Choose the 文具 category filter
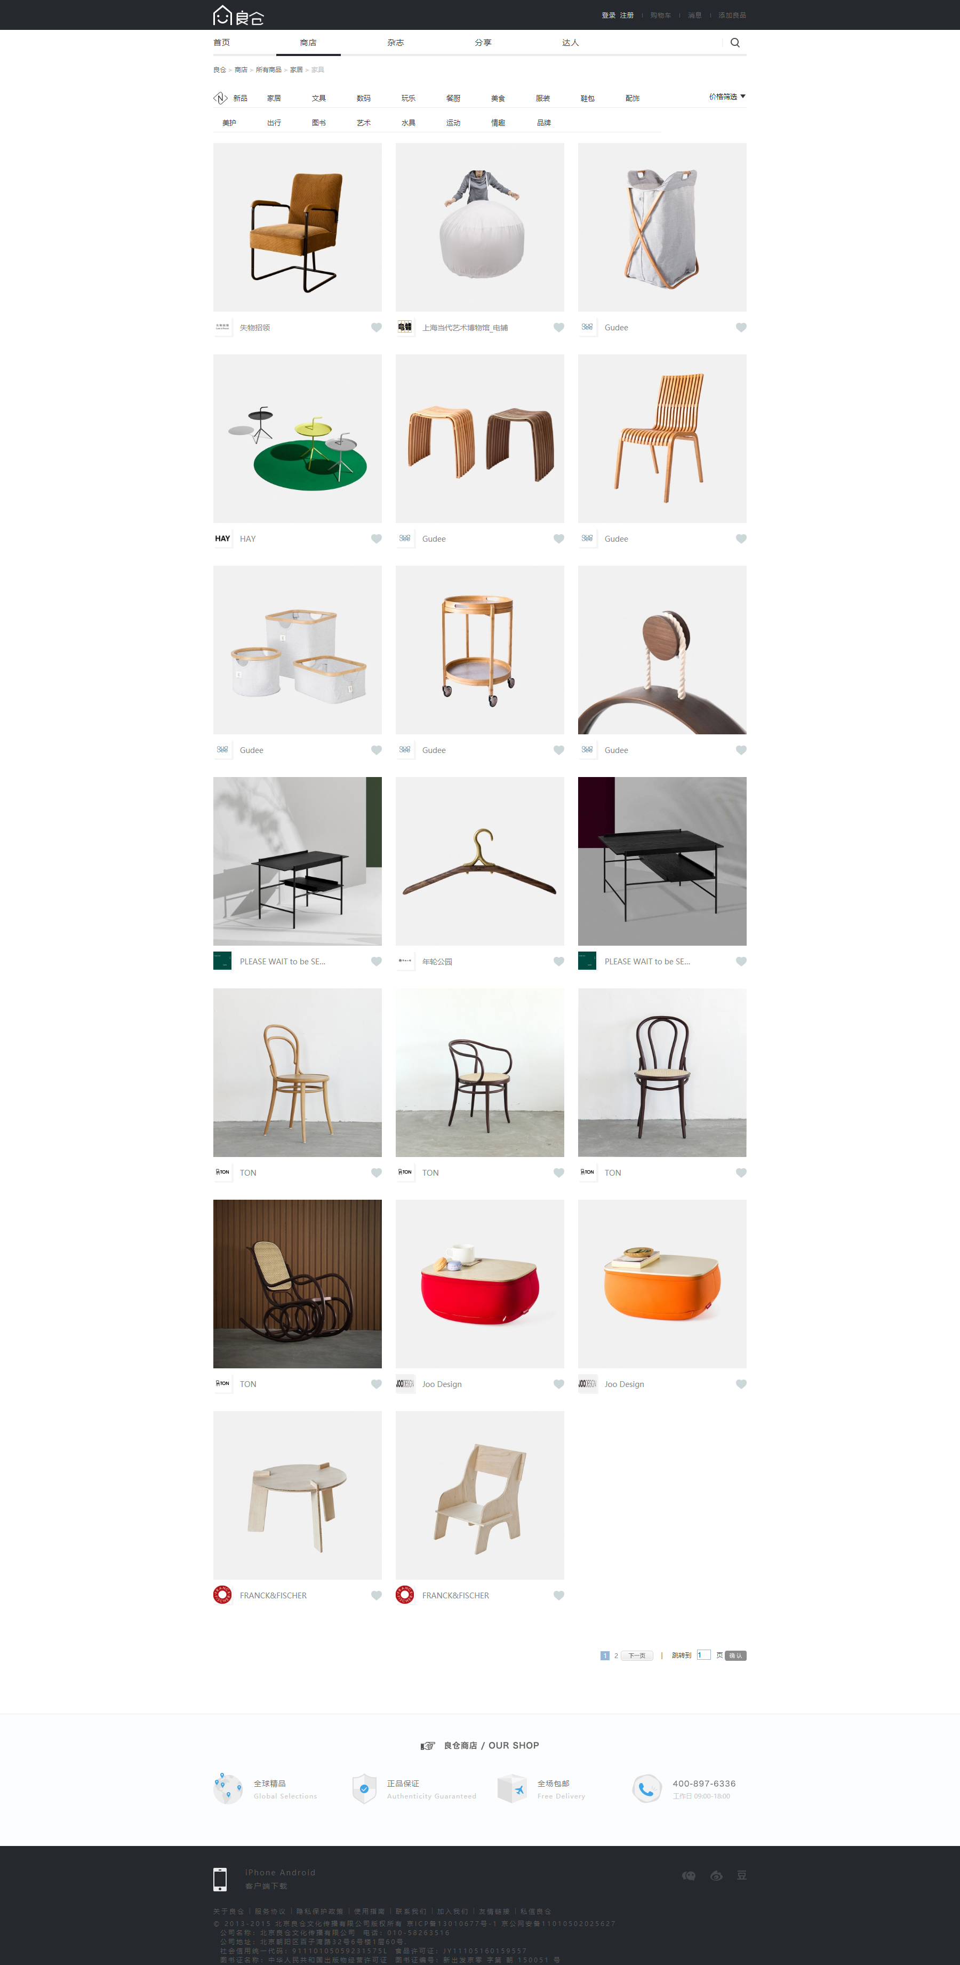 pos(319,98)
